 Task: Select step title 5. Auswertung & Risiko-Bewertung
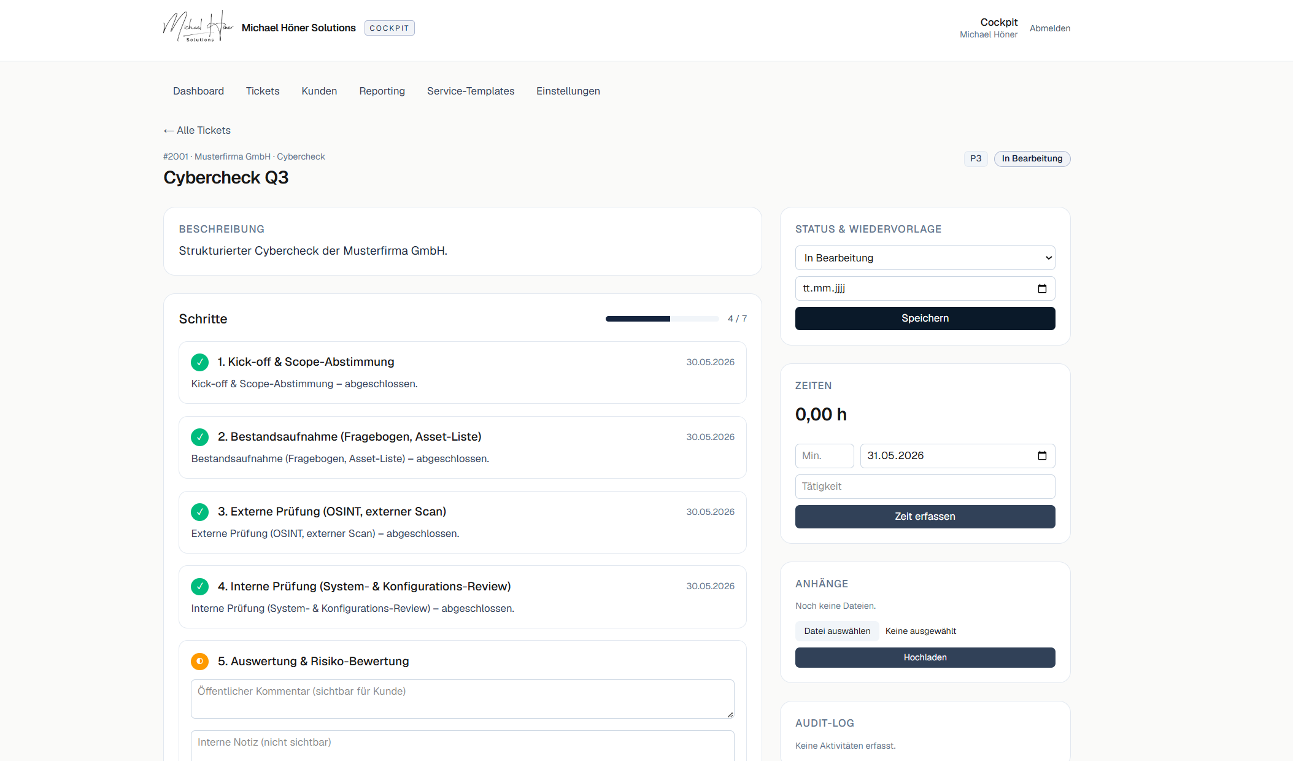314,662
